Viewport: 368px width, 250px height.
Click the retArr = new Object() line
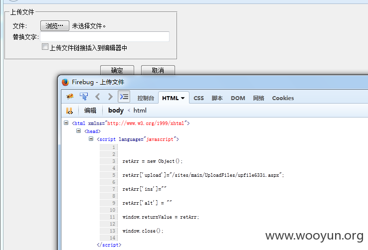pyautogui.click(x=152, y=161)
